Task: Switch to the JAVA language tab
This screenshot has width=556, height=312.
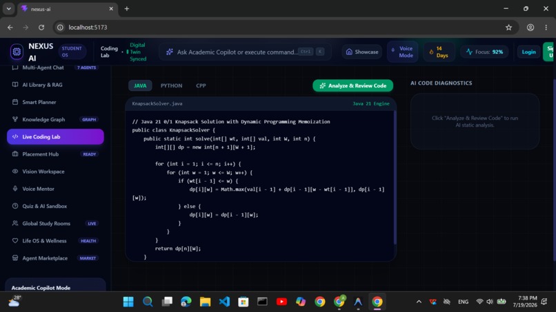Action: pos(140,85)
